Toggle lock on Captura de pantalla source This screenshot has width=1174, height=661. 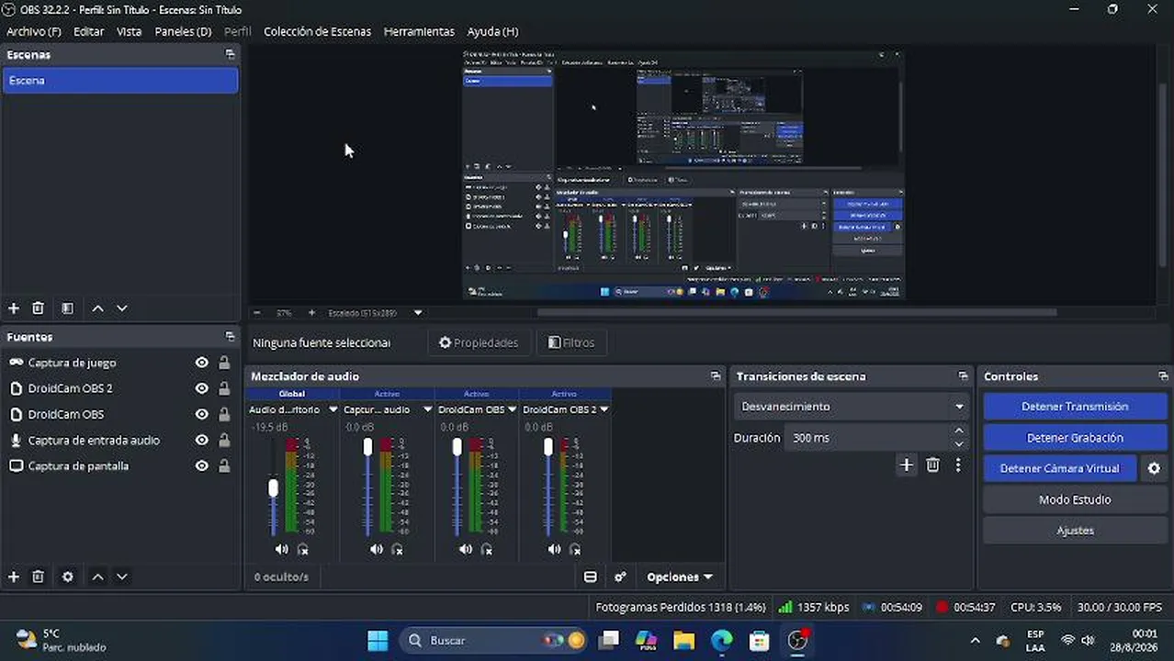224,465
